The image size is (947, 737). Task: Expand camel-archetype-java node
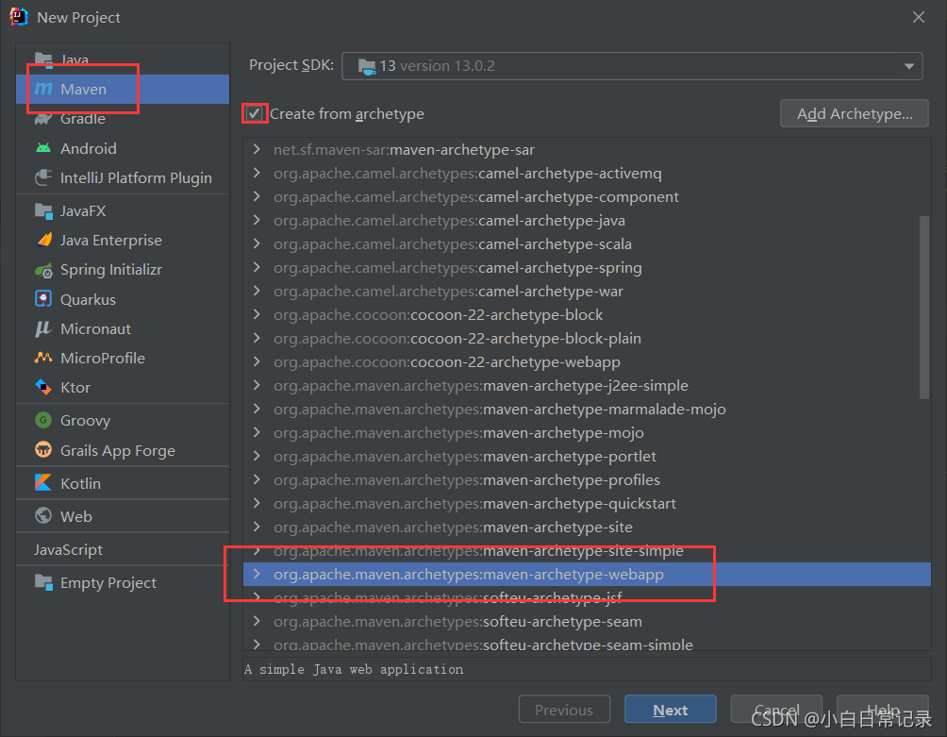click(x=257, y=220)
